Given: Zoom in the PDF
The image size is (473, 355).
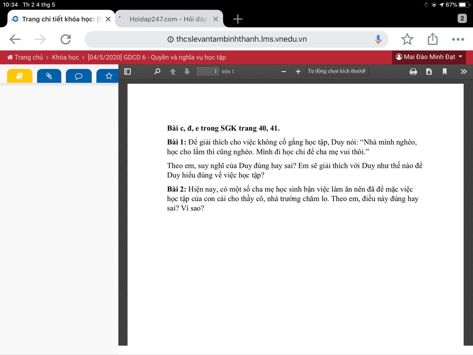Looking at the screenshot, I should [298, 72].
